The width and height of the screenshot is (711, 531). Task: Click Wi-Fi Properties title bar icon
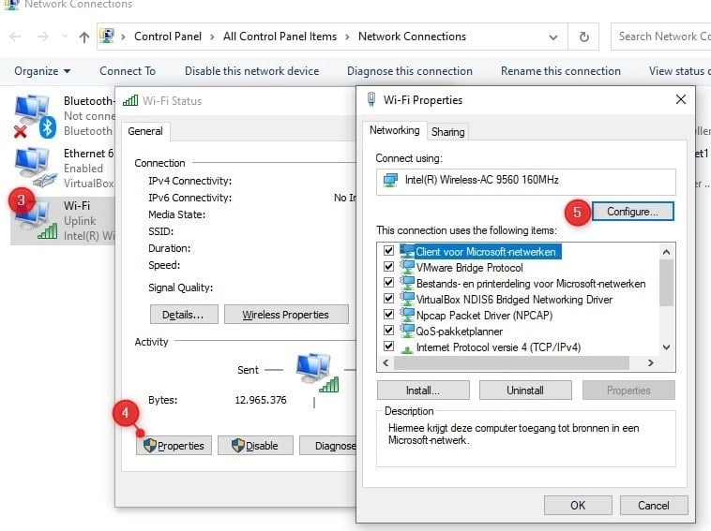coord(371,99)
